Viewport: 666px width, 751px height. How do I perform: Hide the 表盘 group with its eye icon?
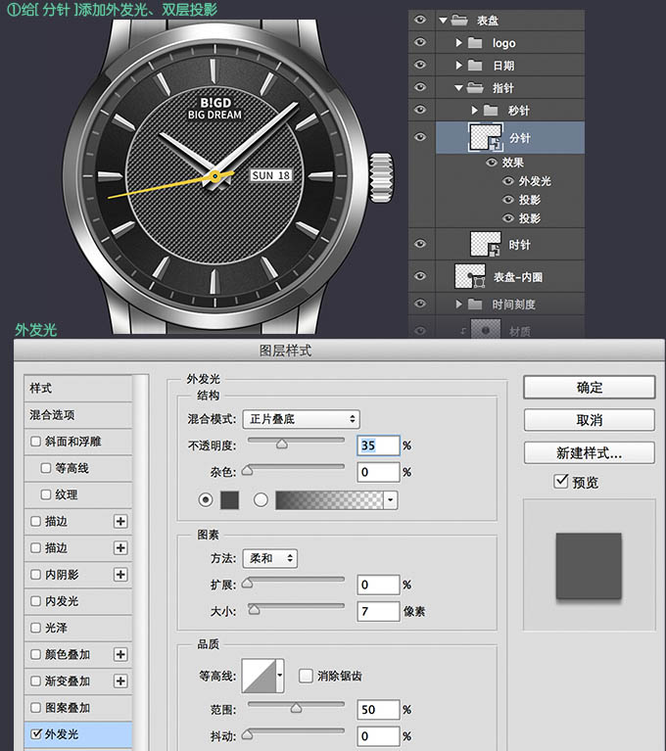[x=420, y=20]
